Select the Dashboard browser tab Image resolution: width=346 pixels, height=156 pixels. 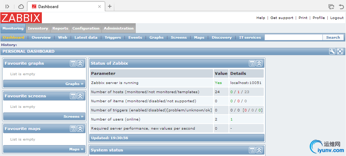pyautogui.click(x=66, y=7)
